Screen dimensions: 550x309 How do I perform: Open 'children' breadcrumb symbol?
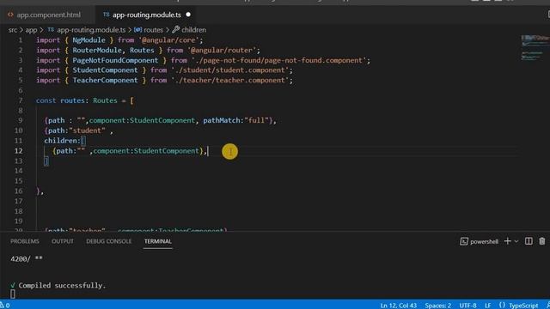(x=193, y=30)
